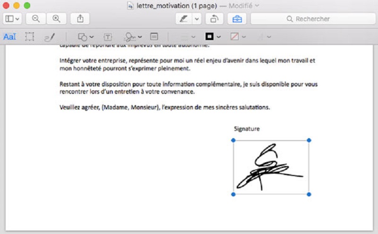Viewport: 378px width, 234px height.
Task: Focus the Rechercher search field
Action: 313,19
